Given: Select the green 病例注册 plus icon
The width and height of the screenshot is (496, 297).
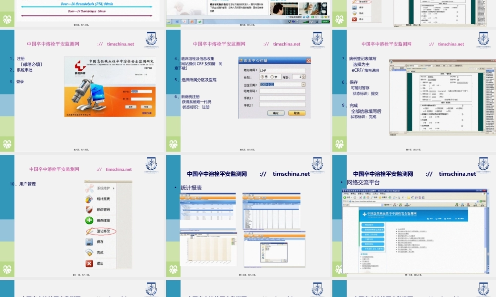Looking at the screenshot, I should (x=89, y=219).
